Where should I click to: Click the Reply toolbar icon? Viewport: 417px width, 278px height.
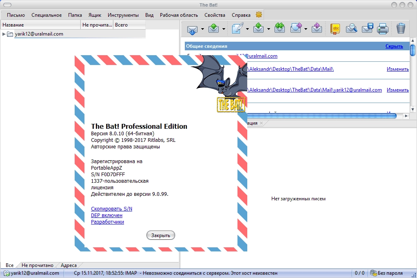tap(258, 29)
